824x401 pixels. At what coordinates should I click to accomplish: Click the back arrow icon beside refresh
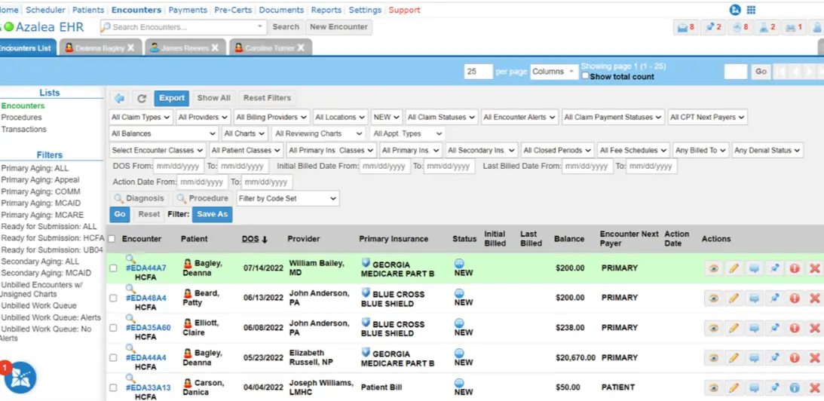click(119, 98)
